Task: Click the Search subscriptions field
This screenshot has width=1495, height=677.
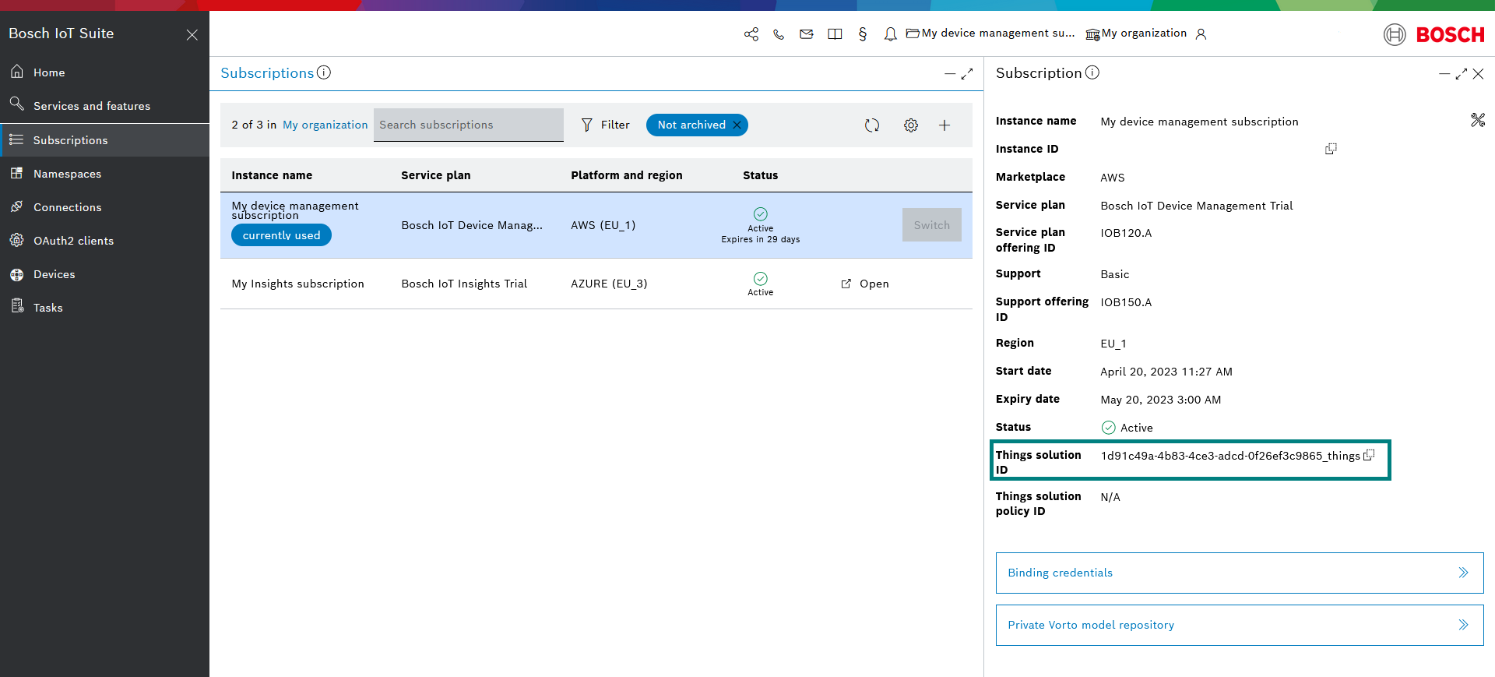Action: click(x=469, y=125)
